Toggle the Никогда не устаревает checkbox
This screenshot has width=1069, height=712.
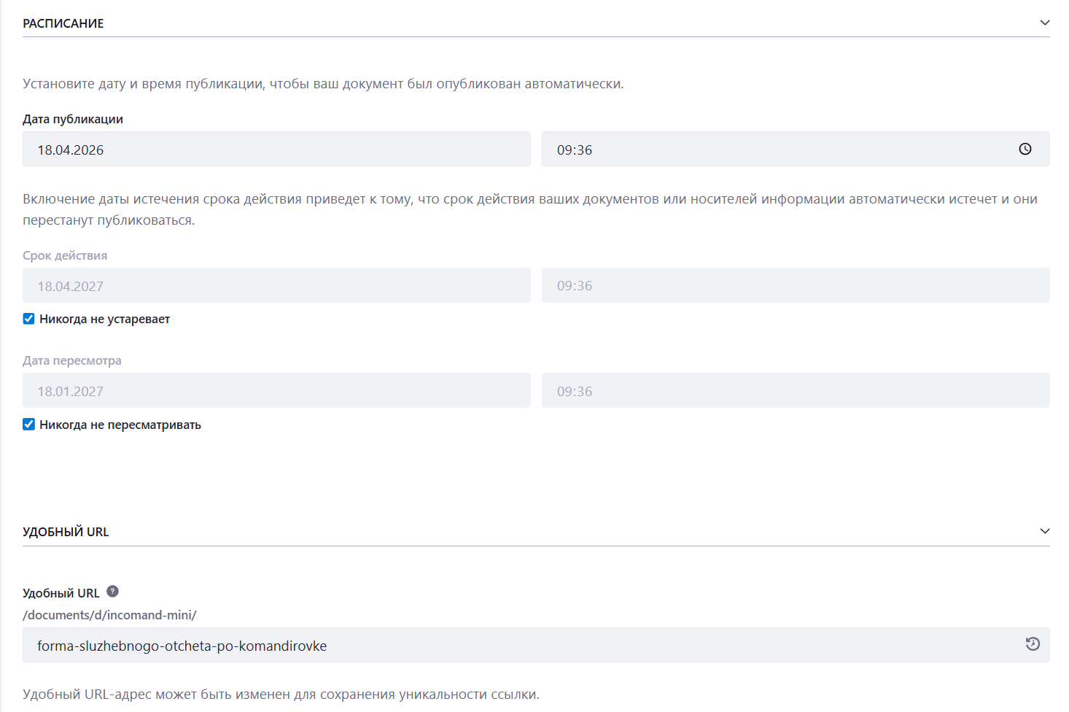[29, 319]
